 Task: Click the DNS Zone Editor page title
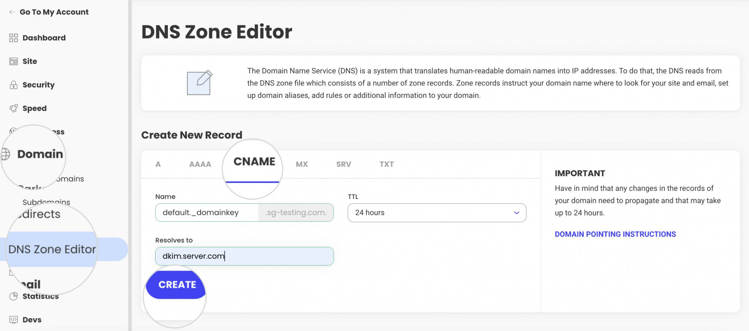click(x=217, y=32)
